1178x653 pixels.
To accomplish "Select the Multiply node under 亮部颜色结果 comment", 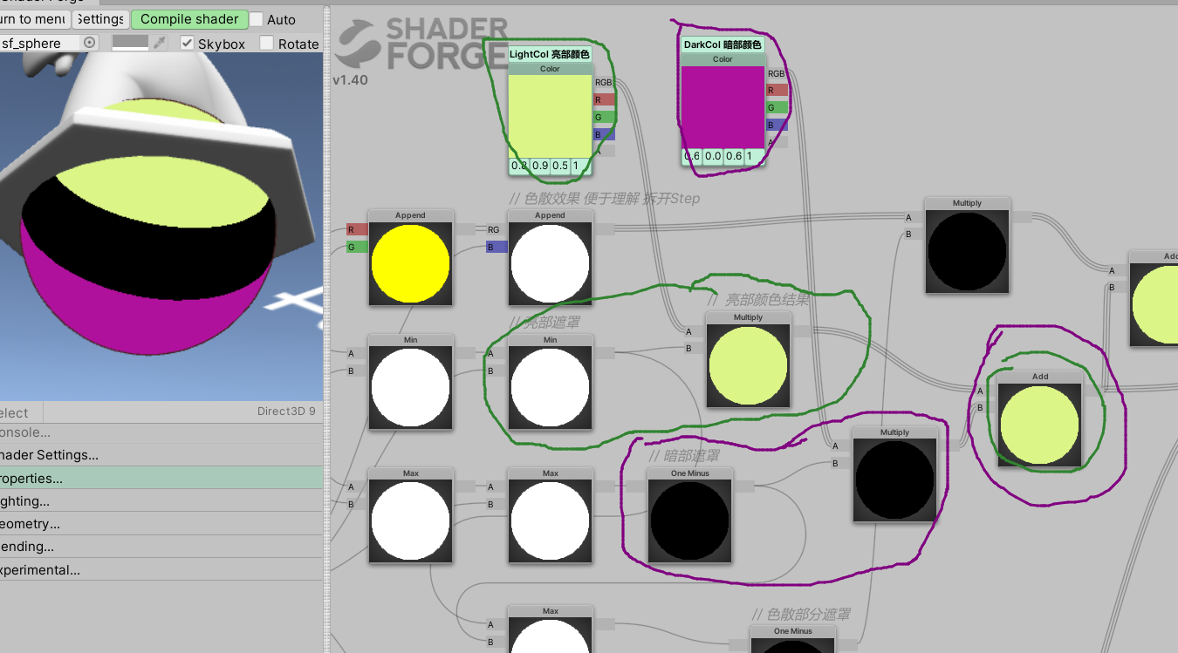I will click(x=748, y=360).
